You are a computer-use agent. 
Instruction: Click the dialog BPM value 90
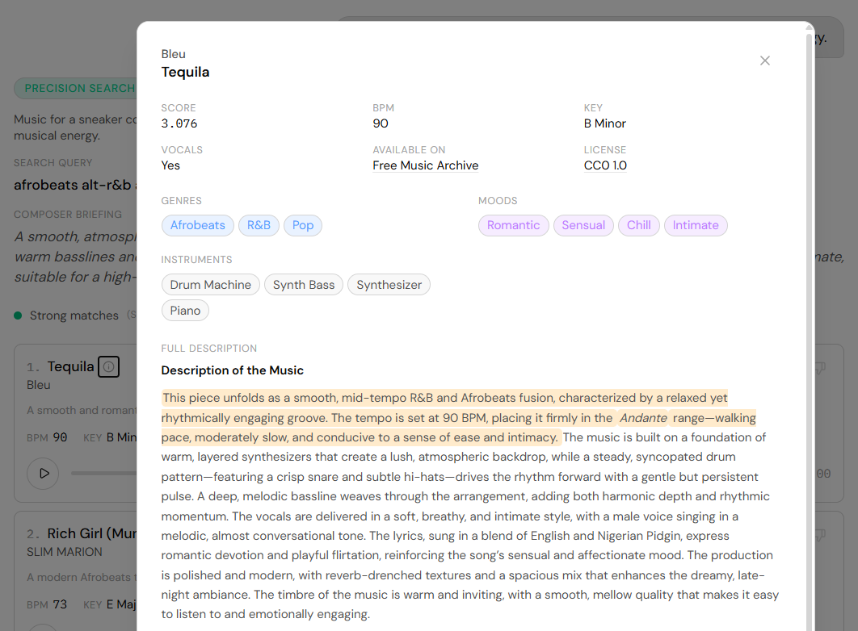(381, 123)
